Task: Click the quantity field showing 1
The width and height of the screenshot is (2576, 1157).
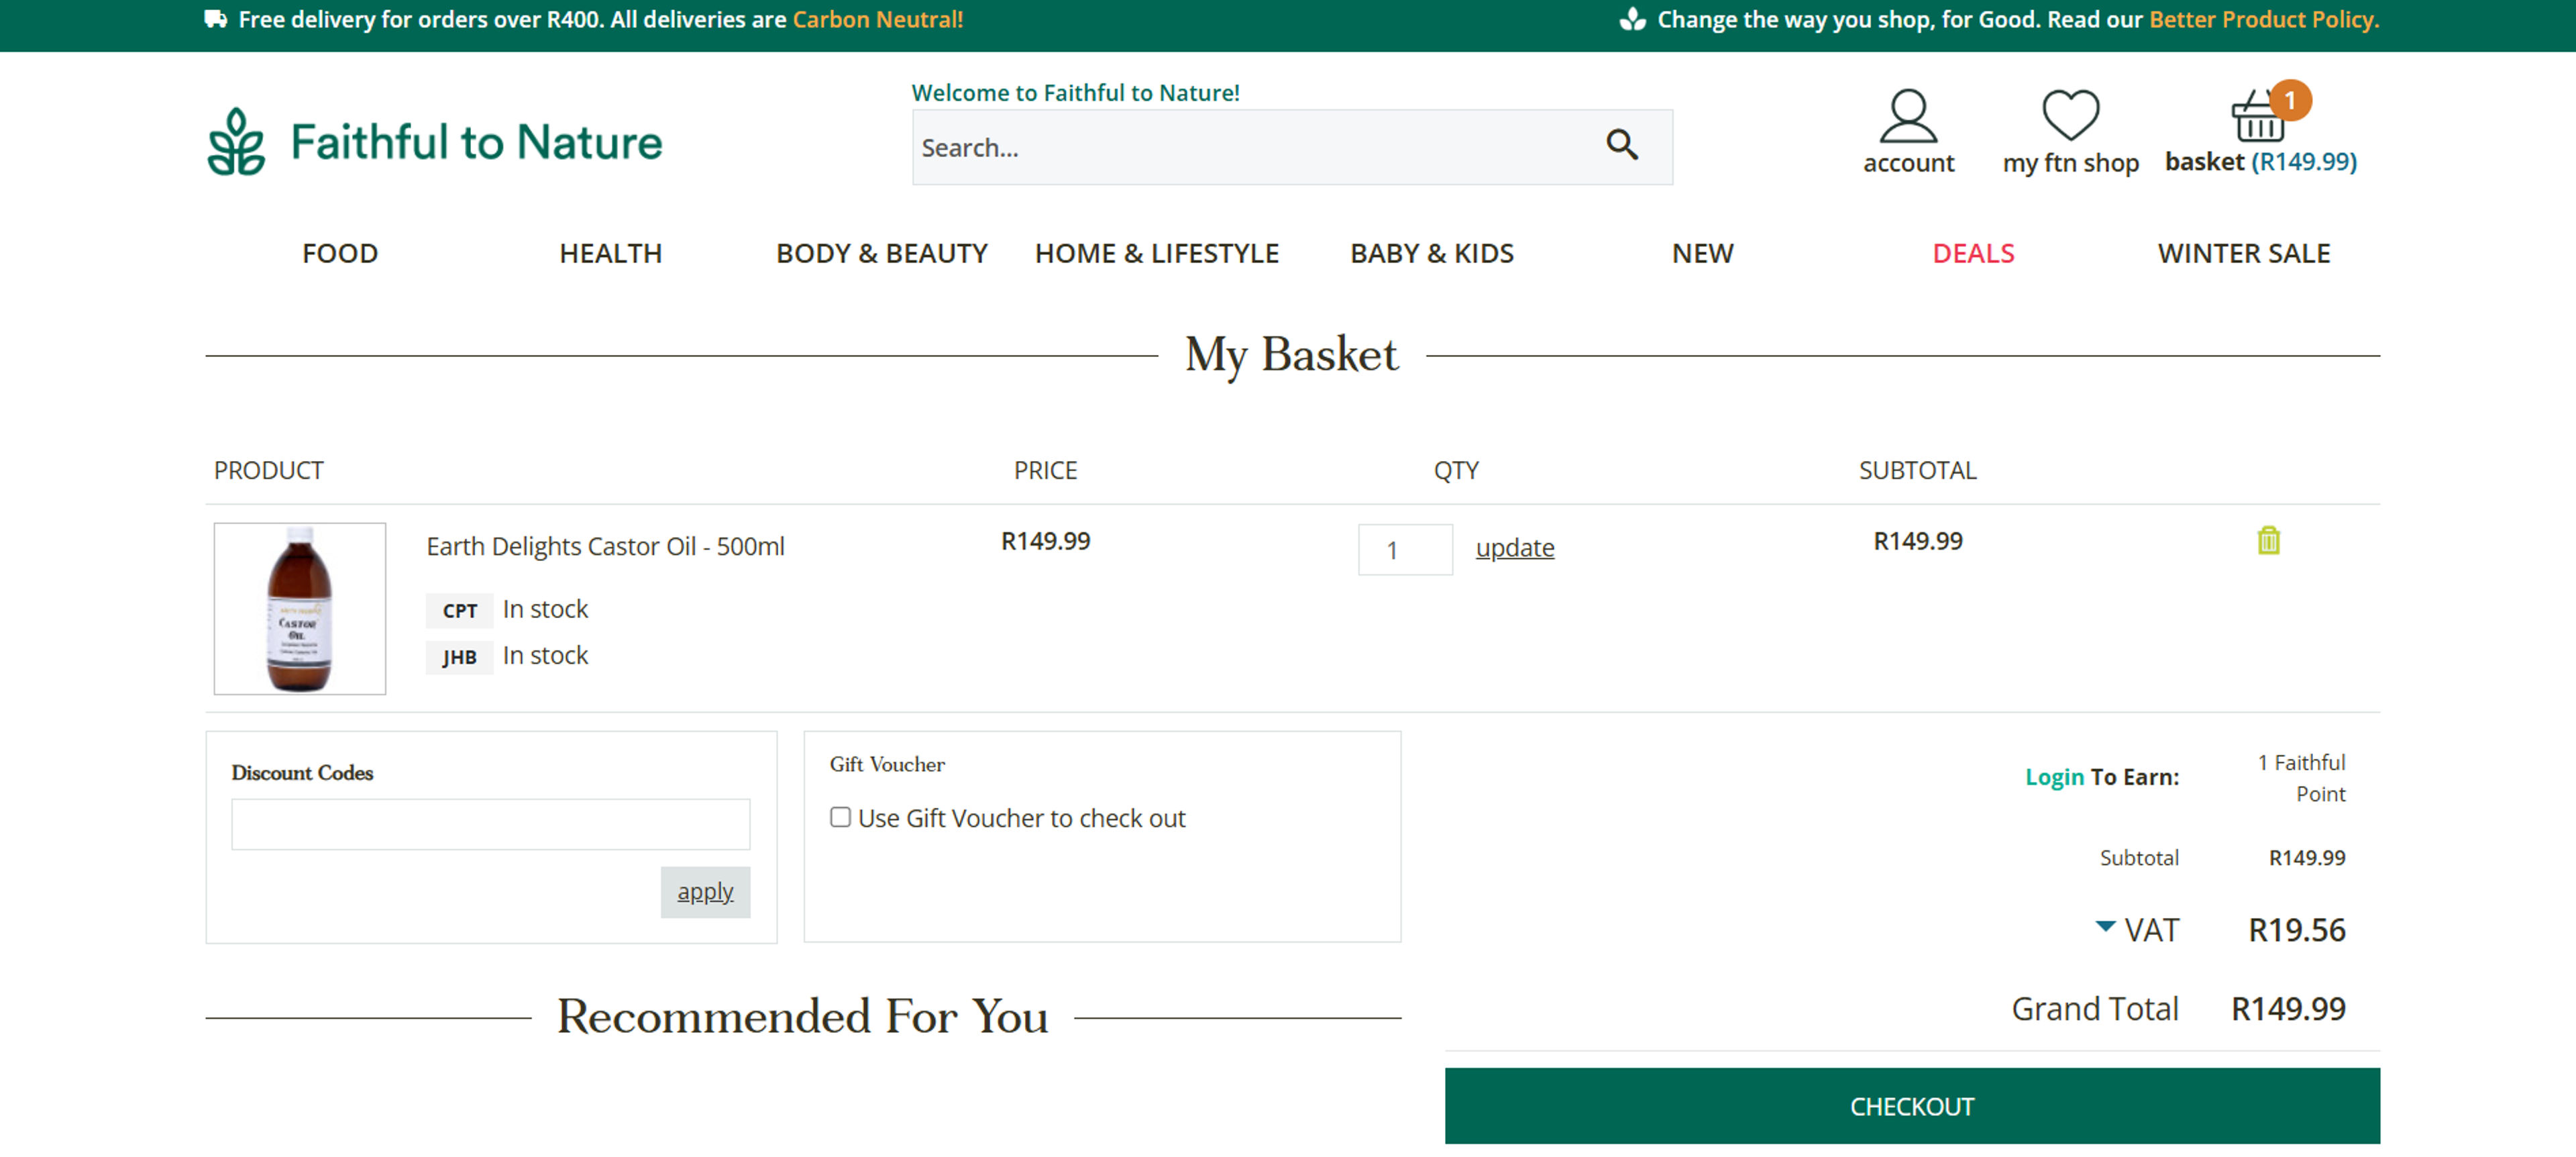Action: [1404, 550]
